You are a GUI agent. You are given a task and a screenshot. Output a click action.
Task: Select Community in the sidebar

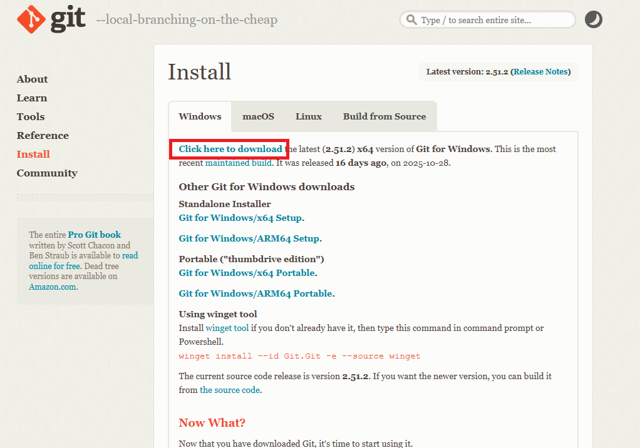point(47,173)
